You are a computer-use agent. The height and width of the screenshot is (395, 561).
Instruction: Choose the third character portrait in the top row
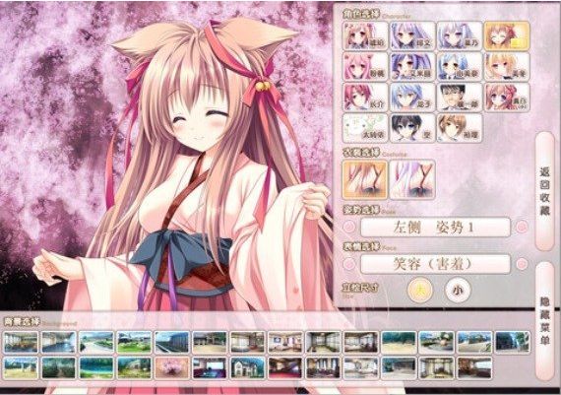point(460,35)
